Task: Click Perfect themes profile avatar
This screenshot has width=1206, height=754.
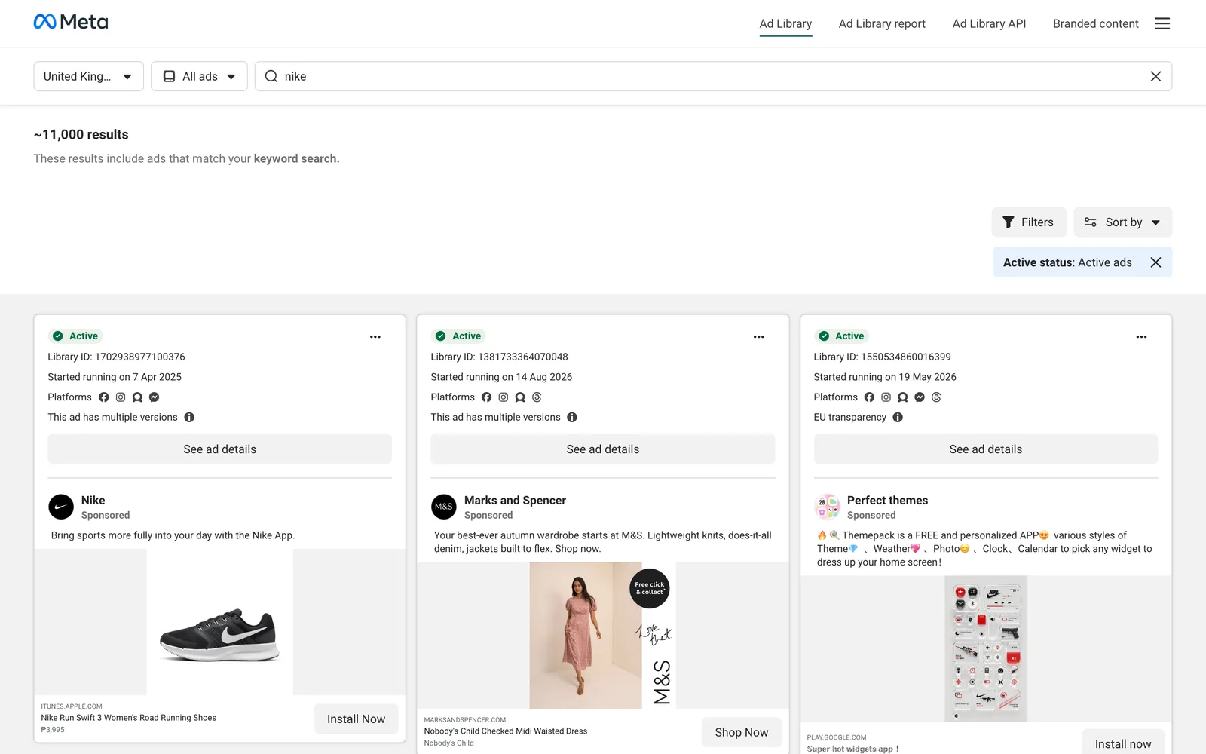Action: (828, 507)
